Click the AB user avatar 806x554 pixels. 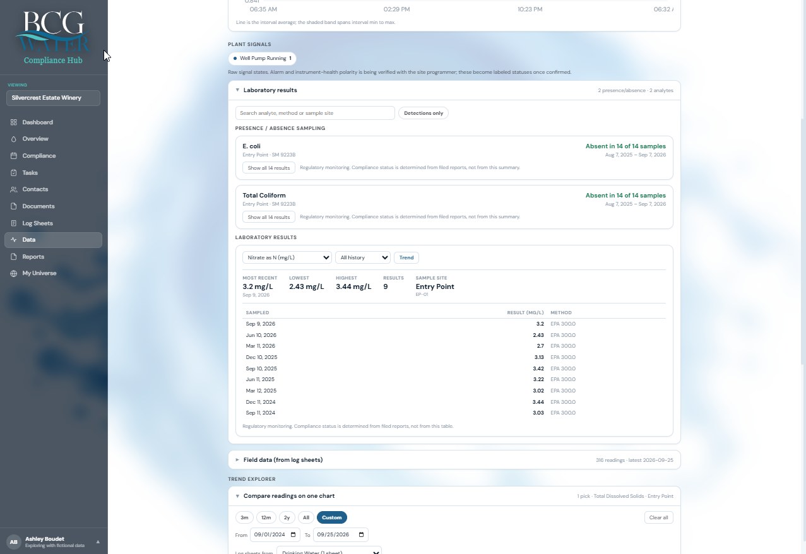13,542
